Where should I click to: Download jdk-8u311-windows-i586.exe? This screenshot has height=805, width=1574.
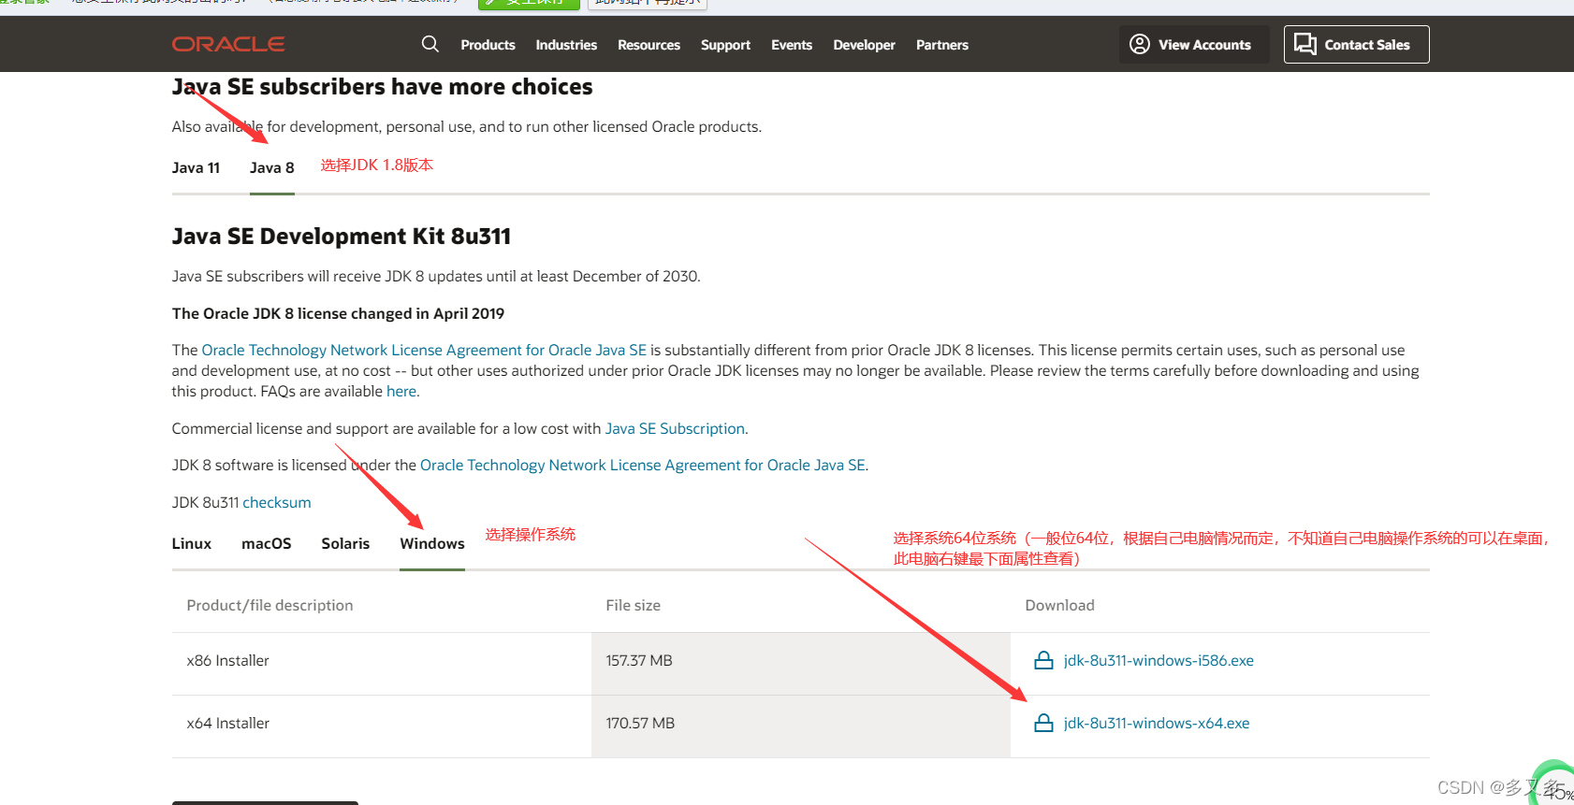tap(1159, 661)
